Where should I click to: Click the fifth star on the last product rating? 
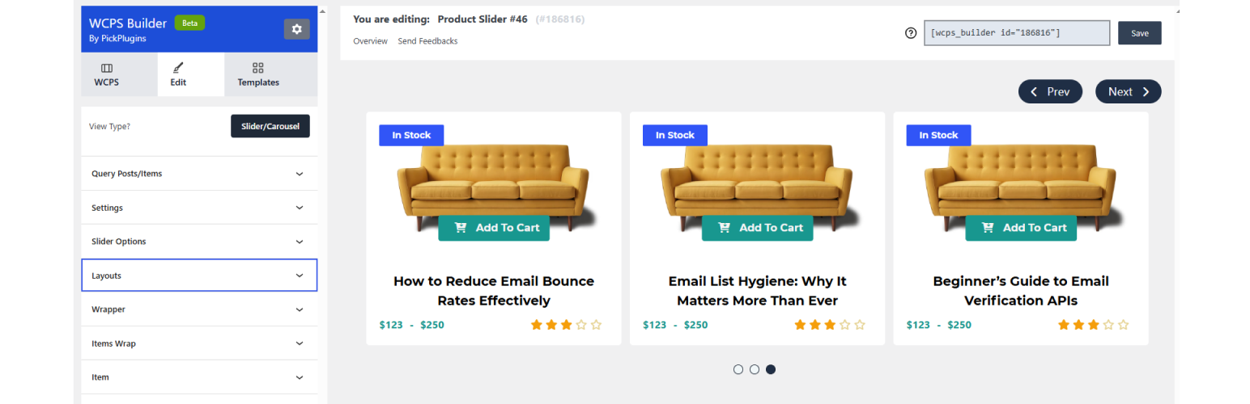pos(1123,325)
